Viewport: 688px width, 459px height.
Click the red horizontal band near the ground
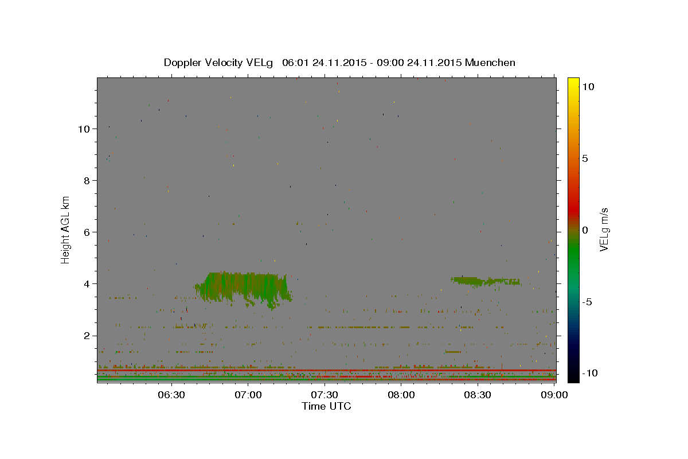tap(326, 371)
